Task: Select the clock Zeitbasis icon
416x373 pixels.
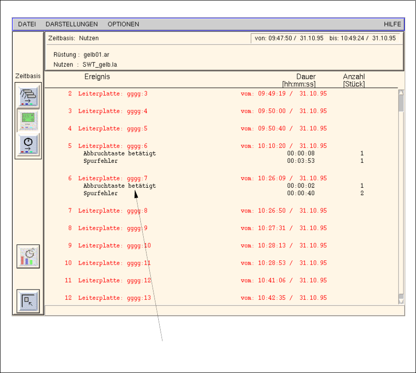Action: pyautogui.click(x=28, y=144)
